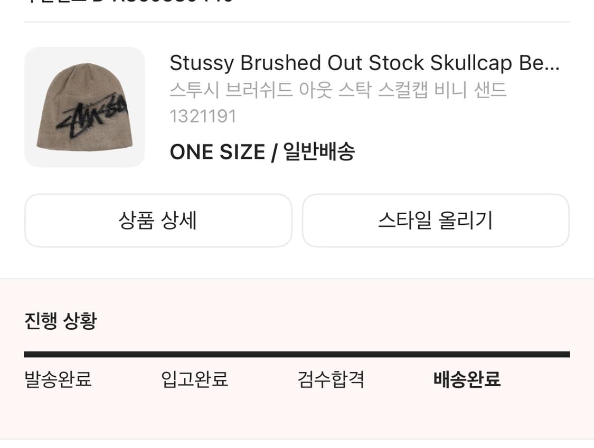
Task: Click the word 샌드 in the Korean name
Action: coord(490,90)
